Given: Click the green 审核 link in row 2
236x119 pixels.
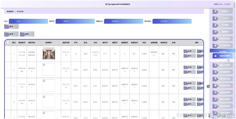Looking at the screenshot, I should pos(174,70).
